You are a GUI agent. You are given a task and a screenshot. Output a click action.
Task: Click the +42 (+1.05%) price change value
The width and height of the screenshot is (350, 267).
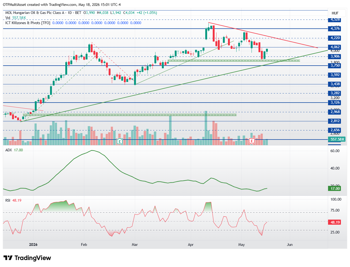pos(147,13)
